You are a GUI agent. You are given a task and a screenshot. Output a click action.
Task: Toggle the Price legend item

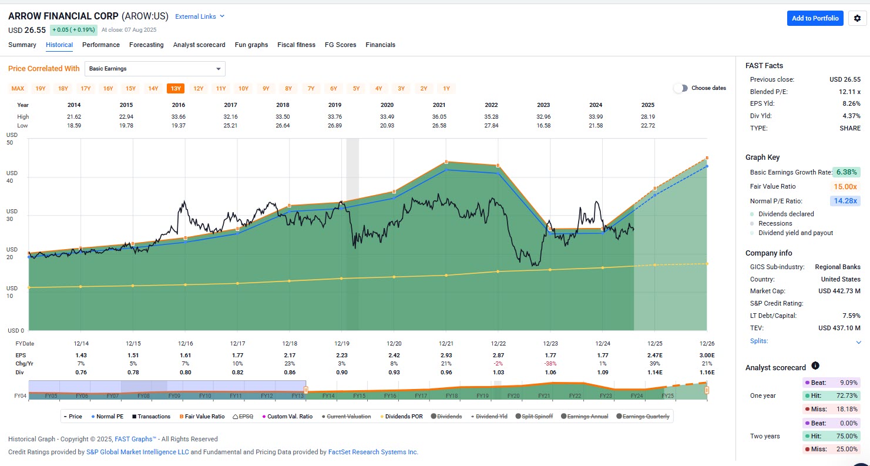(73, 416)
